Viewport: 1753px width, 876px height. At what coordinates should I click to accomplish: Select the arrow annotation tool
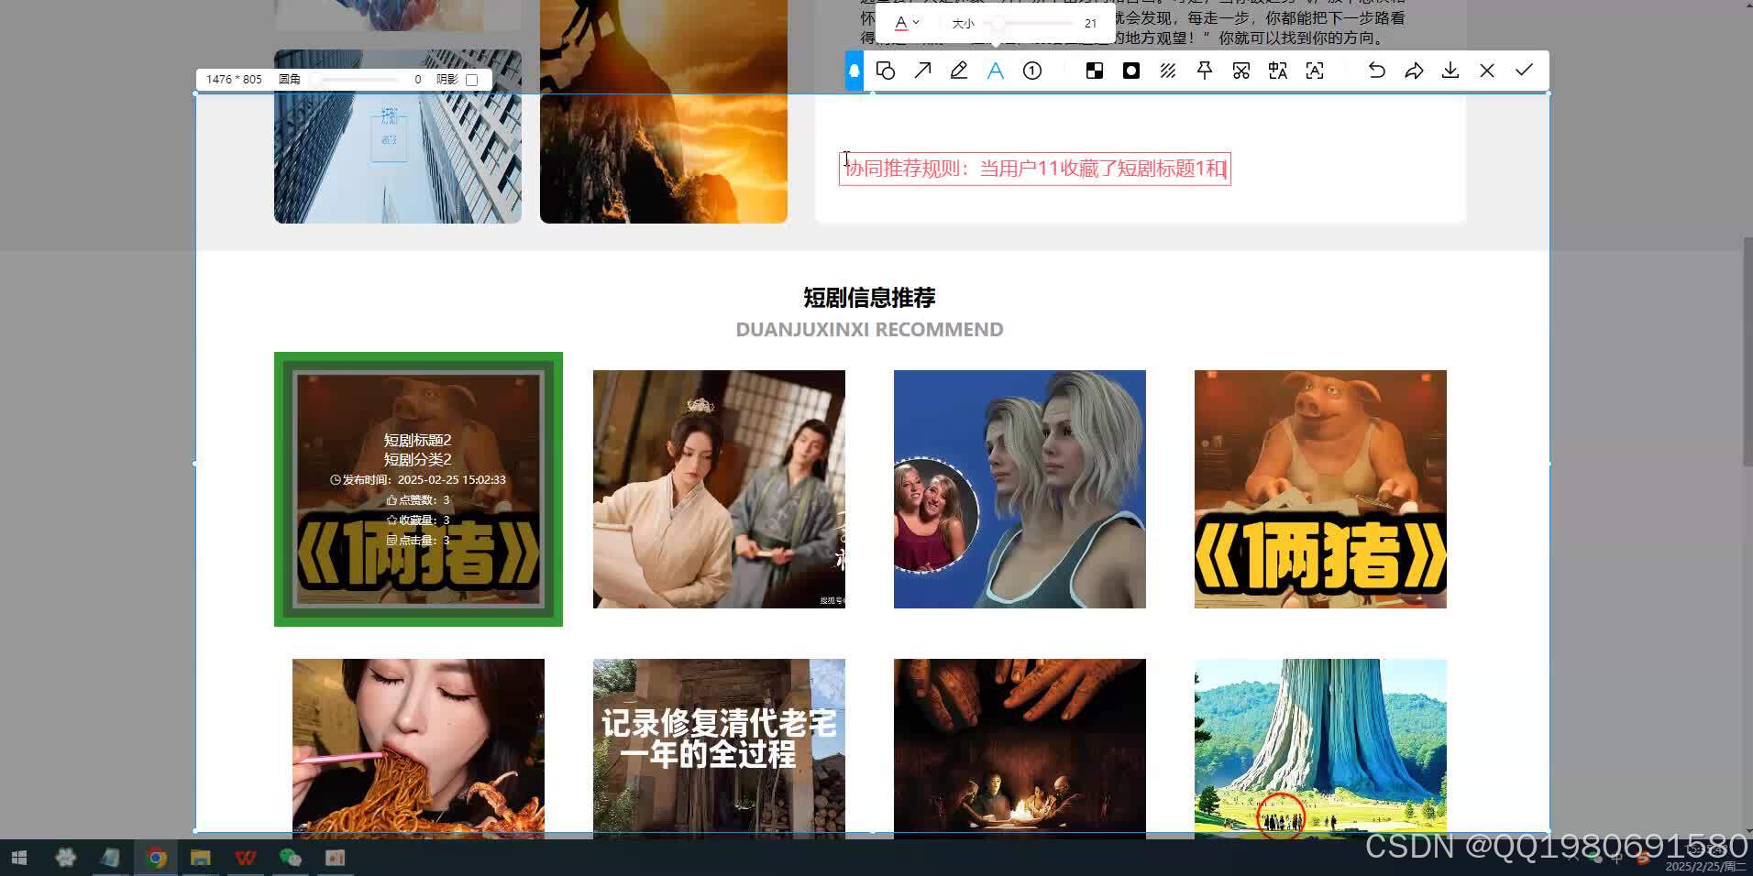922,71
